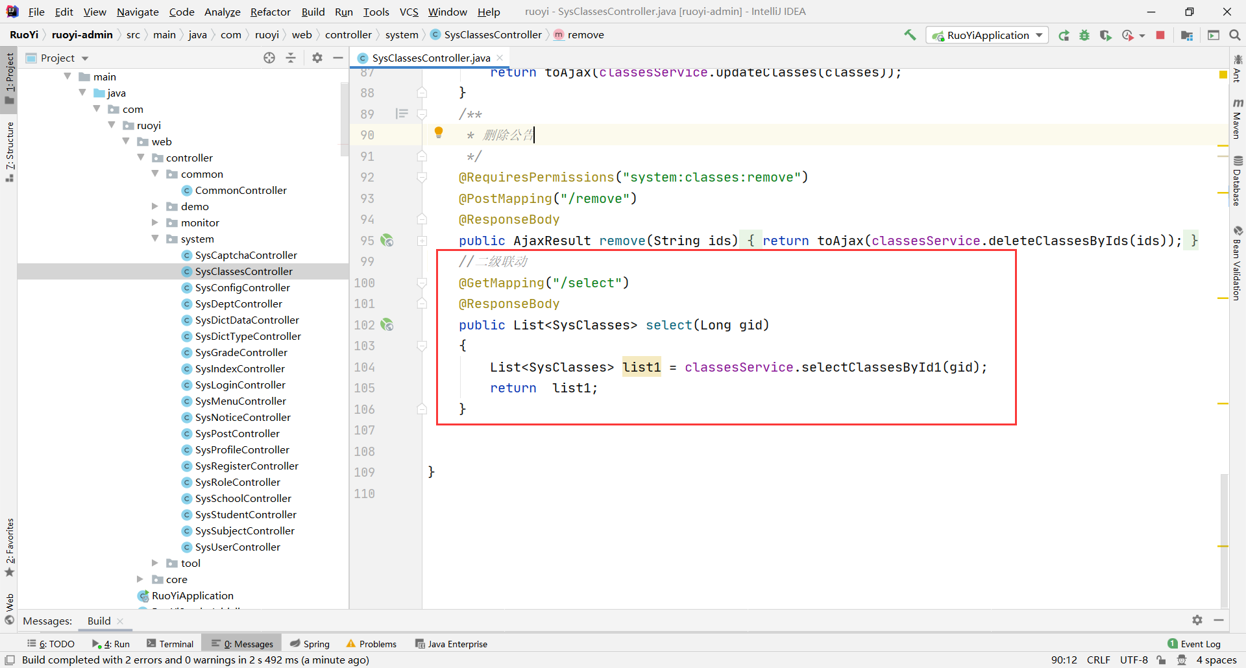Open the Refactor menu
This screenshot has height=668, width=1246.
tap(270, 12)
